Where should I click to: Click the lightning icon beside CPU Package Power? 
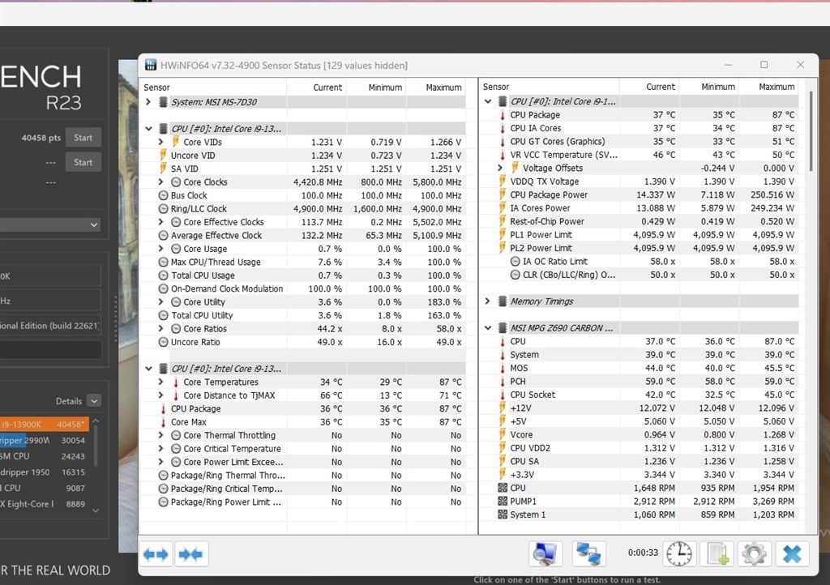tap(503, 194)
